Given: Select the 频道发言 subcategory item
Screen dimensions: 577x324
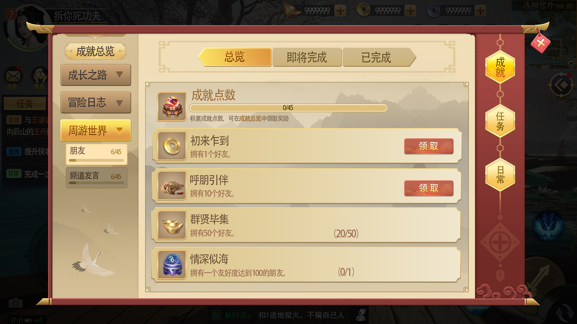Looking at the screenshot, I should pos(96,178).
